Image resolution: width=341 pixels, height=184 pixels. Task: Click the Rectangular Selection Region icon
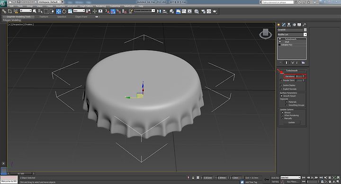[46, 11]
